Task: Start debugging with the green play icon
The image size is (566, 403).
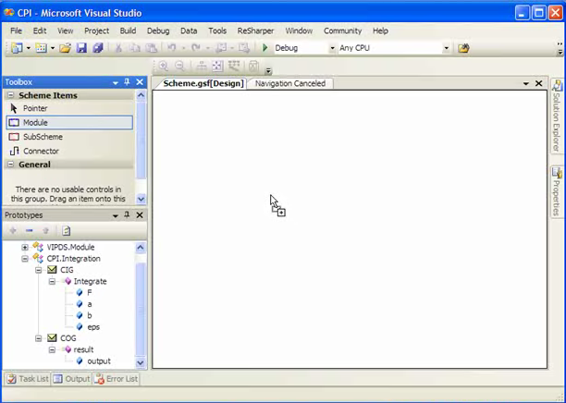Action: click(265, 48)
